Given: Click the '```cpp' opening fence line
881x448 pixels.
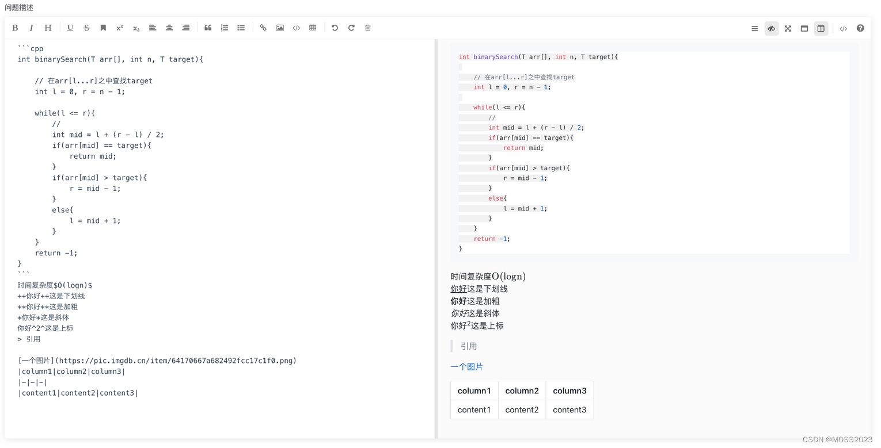Looking at the screenshot, I should coord(31,49).
